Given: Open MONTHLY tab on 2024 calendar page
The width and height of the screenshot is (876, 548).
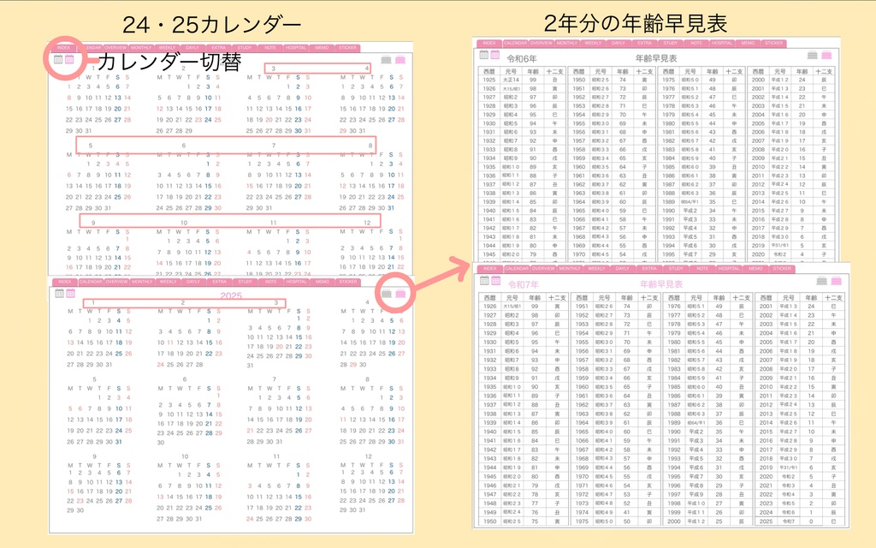Looking at the screenshot, I should tap(141, 48).
